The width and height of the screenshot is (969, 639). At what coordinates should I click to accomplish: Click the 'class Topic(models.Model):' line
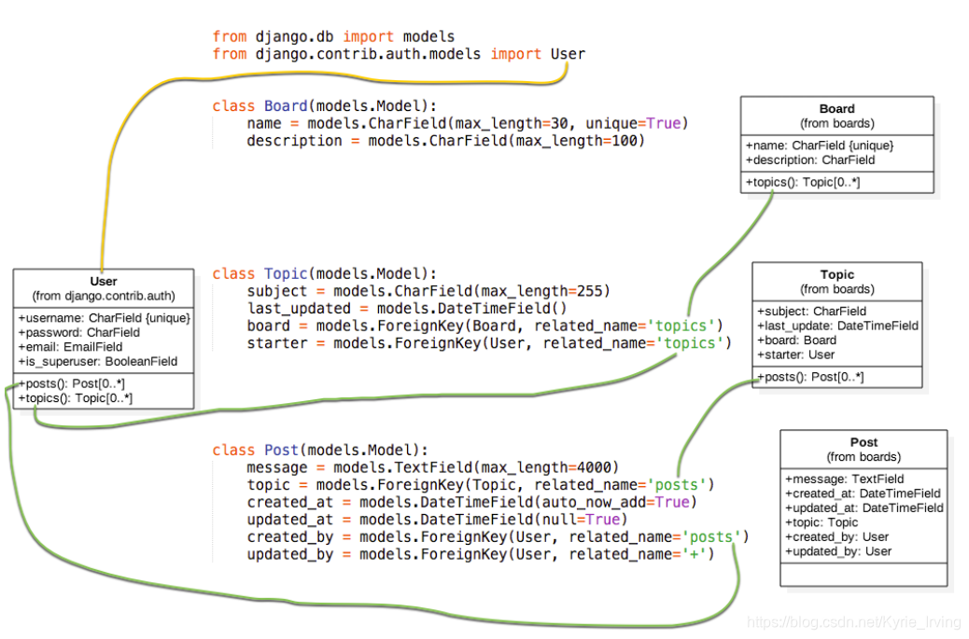325,273
